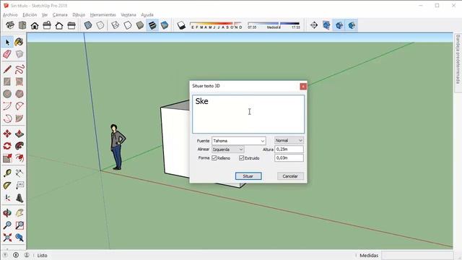Activate the Rotate tool

7,146
